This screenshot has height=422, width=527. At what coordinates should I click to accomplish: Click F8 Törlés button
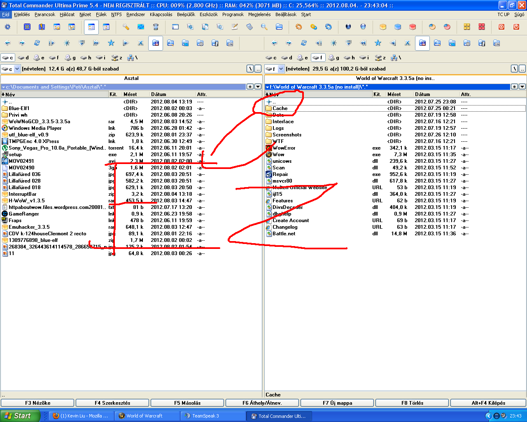412,403
